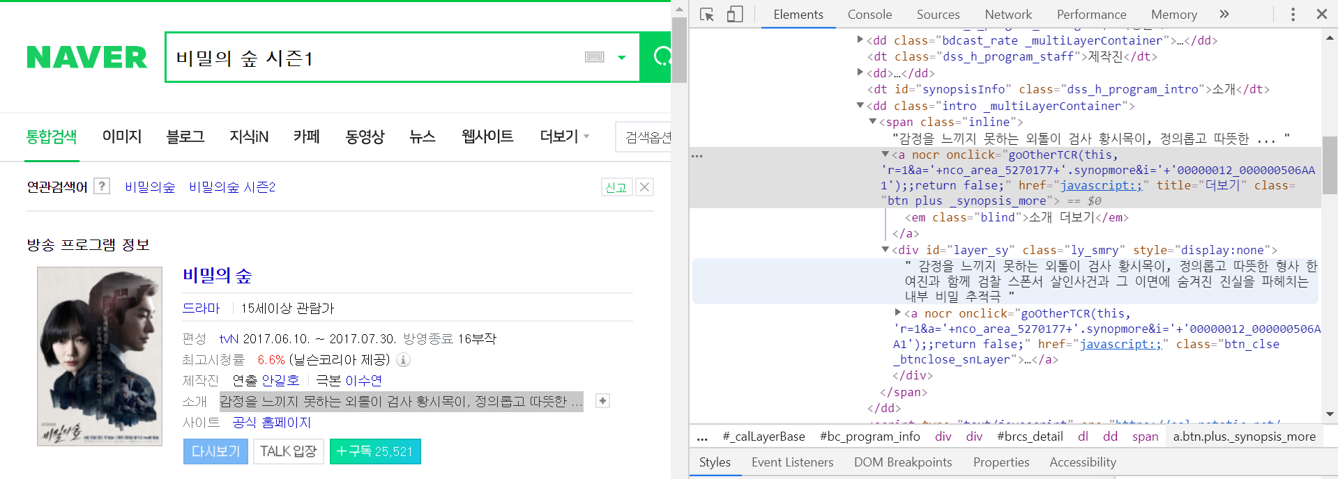Screen dimensions: 1338x479
Task: Select breadcrumb #_calLayerBase
Action: [x=763, y=437]
